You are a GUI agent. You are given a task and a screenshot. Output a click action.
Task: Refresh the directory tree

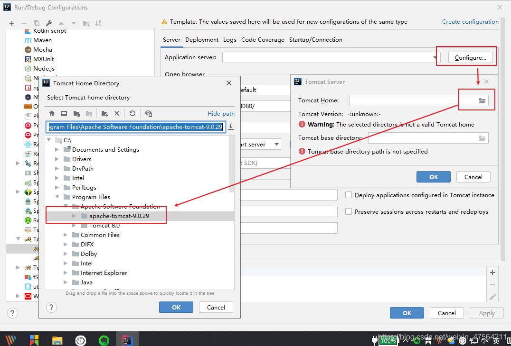point(132,113)
